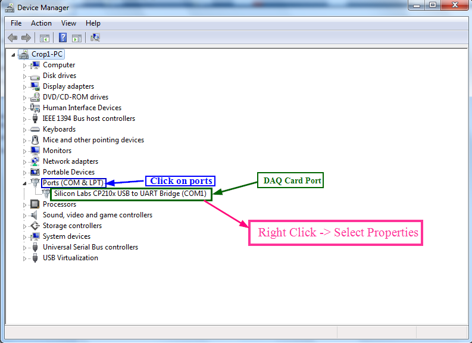
Task: Collapse the Crop1-PC root node
Action: coord(14,55)
